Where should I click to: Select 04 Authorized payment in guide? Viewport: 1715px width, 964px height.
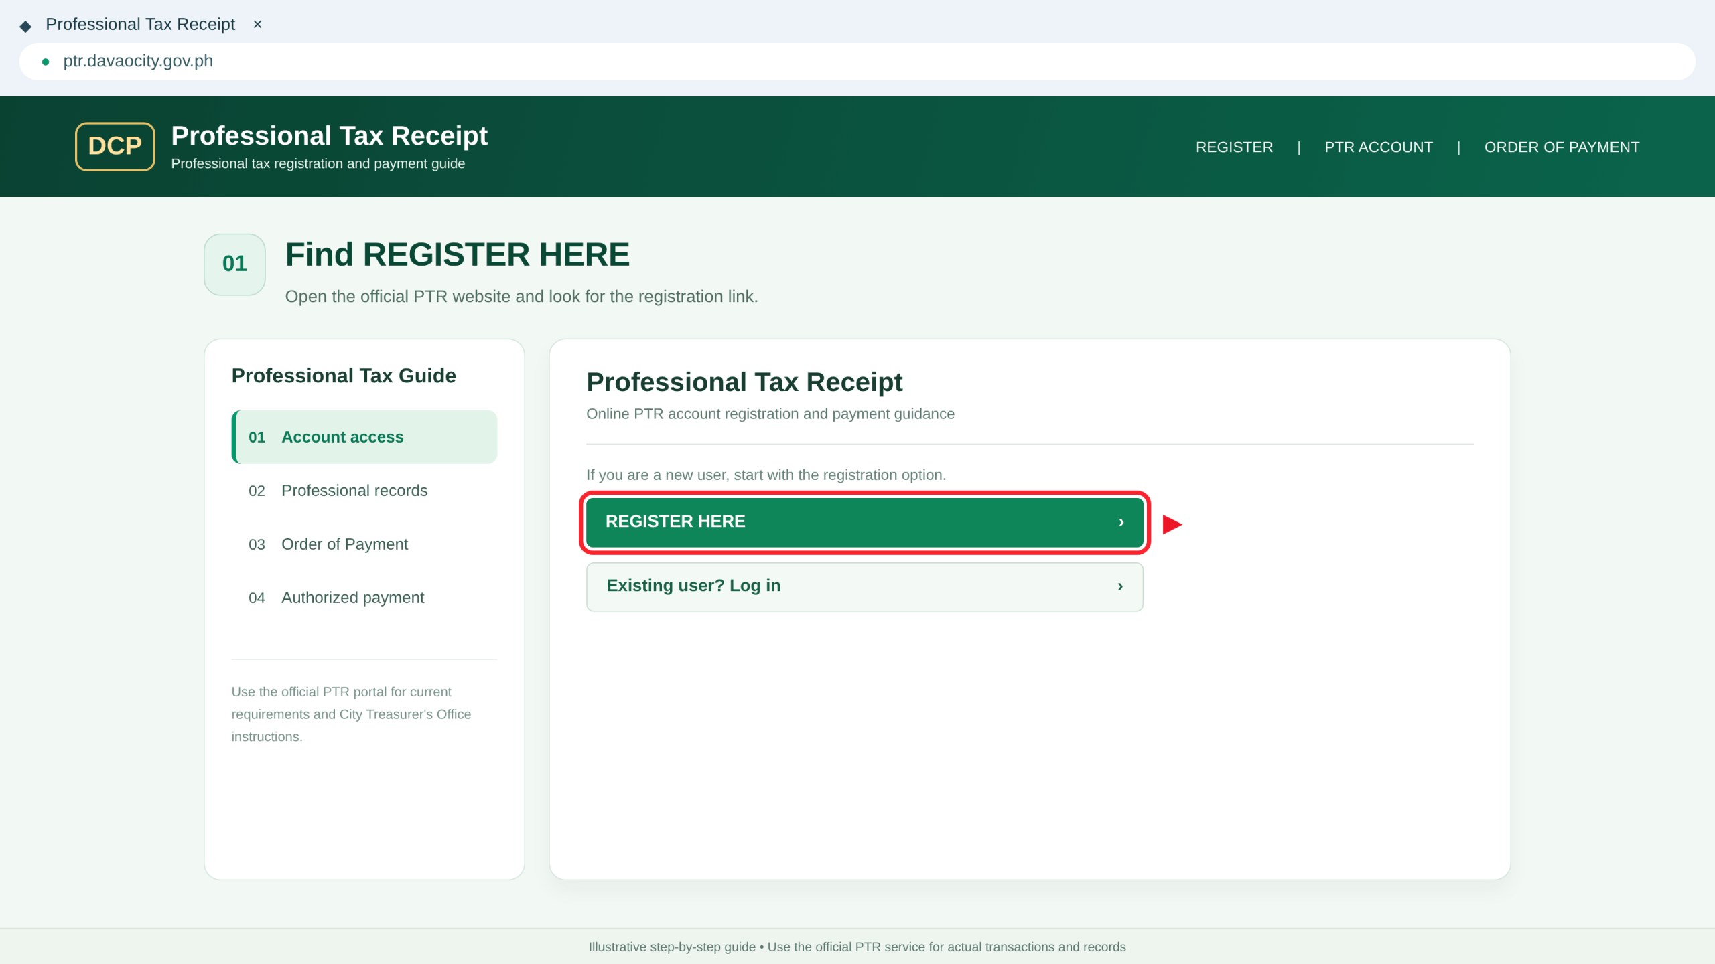click(364, 598)
